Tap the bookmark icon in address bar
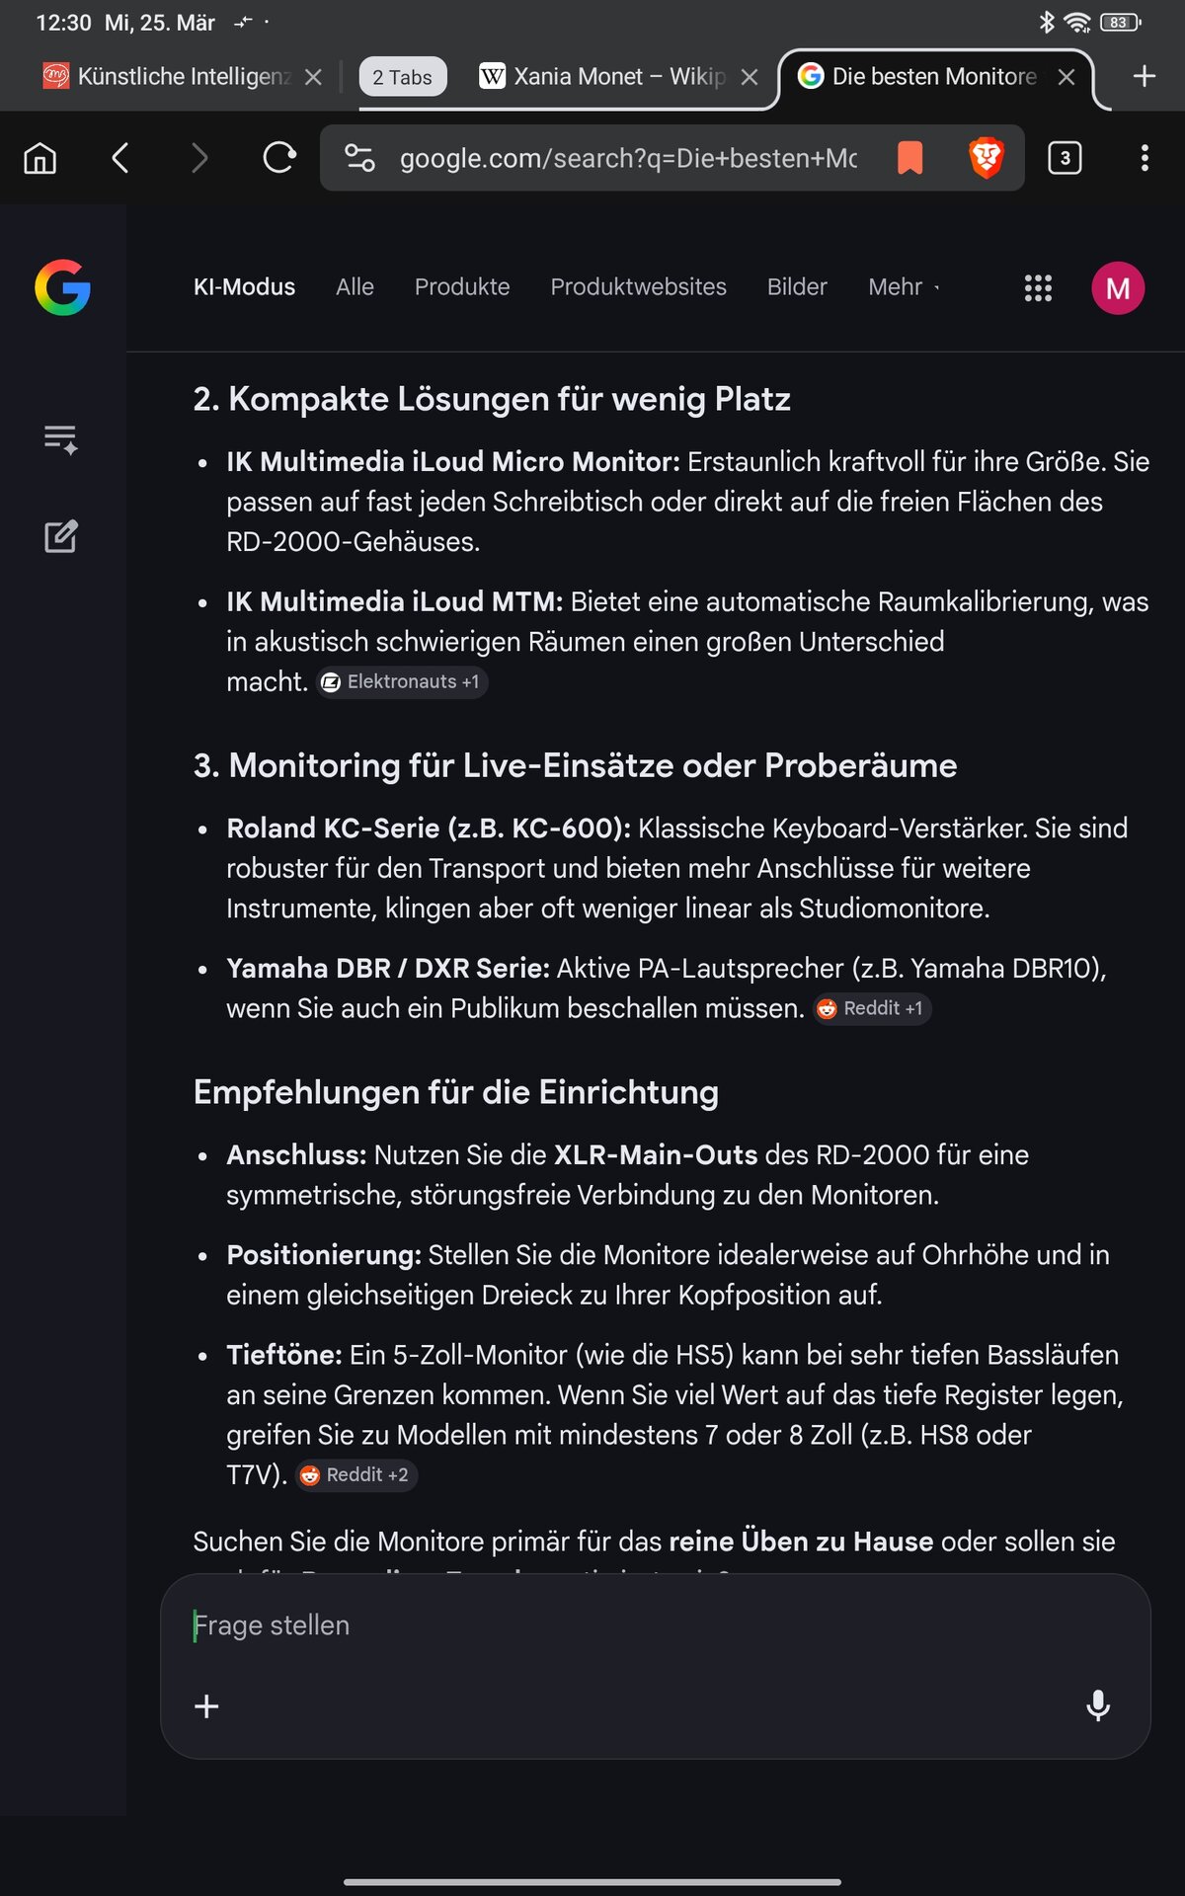Viewport: 1185px width, 1896px height. (x=909, y=158)
